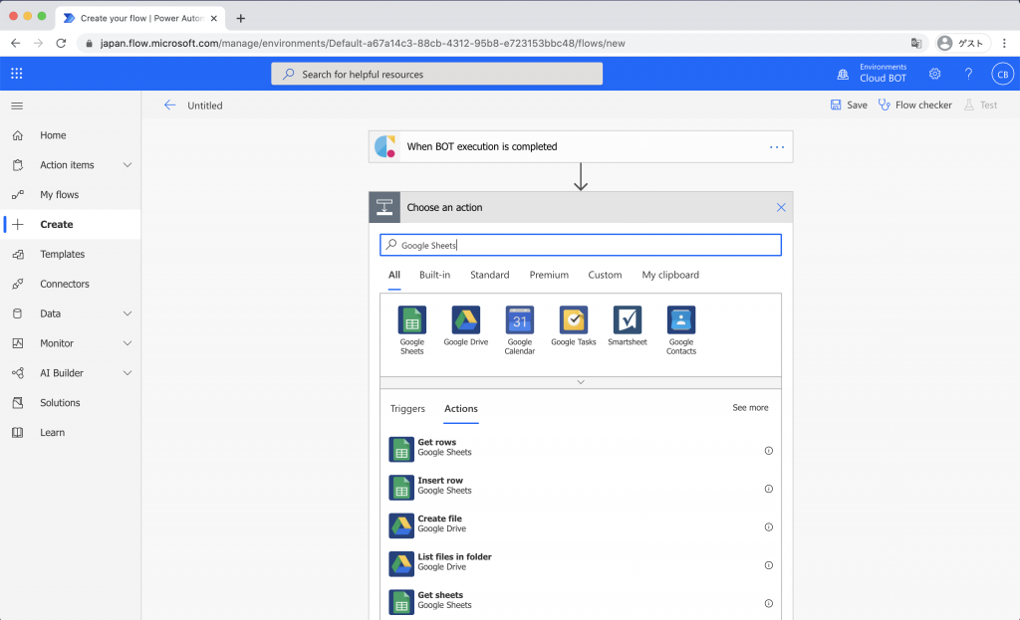Open Learn in sidebar
1020x620 pixels.
point(71,433)
